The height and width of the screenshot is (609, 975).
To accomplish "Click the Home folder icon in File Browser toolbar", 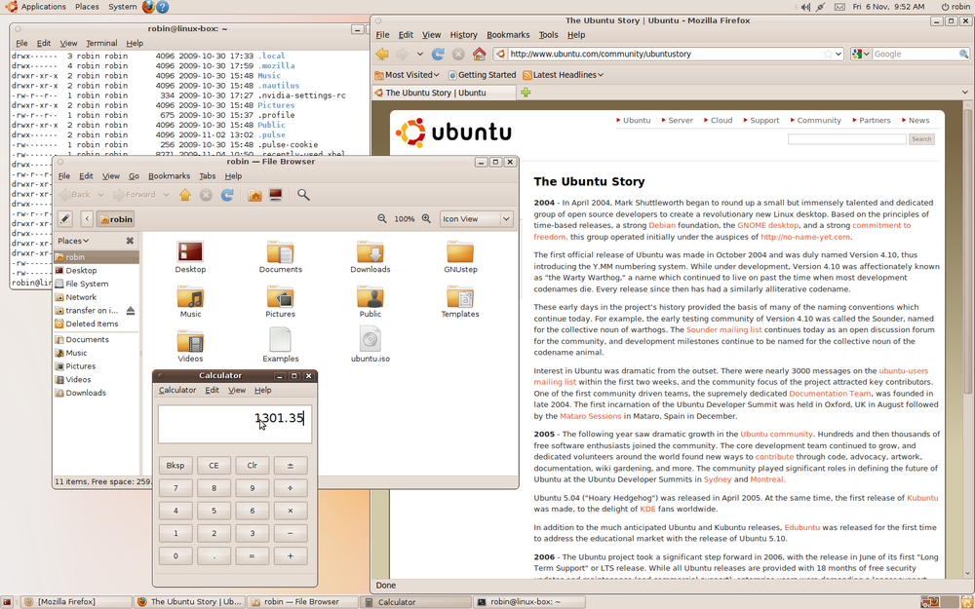I will (253, 195).
